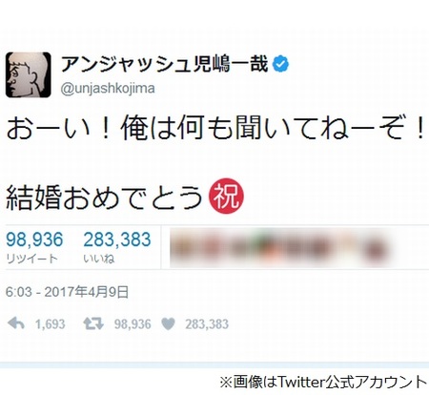
Task: Click the いいね label
Action: pyautogui.click(x=99, y=259)
